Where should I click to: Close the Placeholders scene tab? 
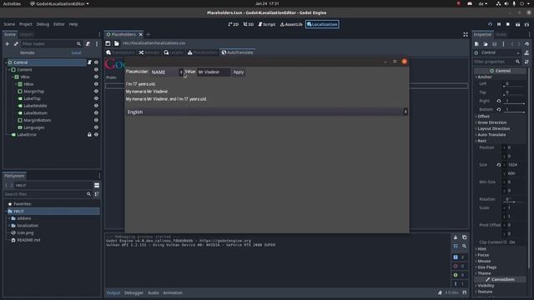coord(141,34)
